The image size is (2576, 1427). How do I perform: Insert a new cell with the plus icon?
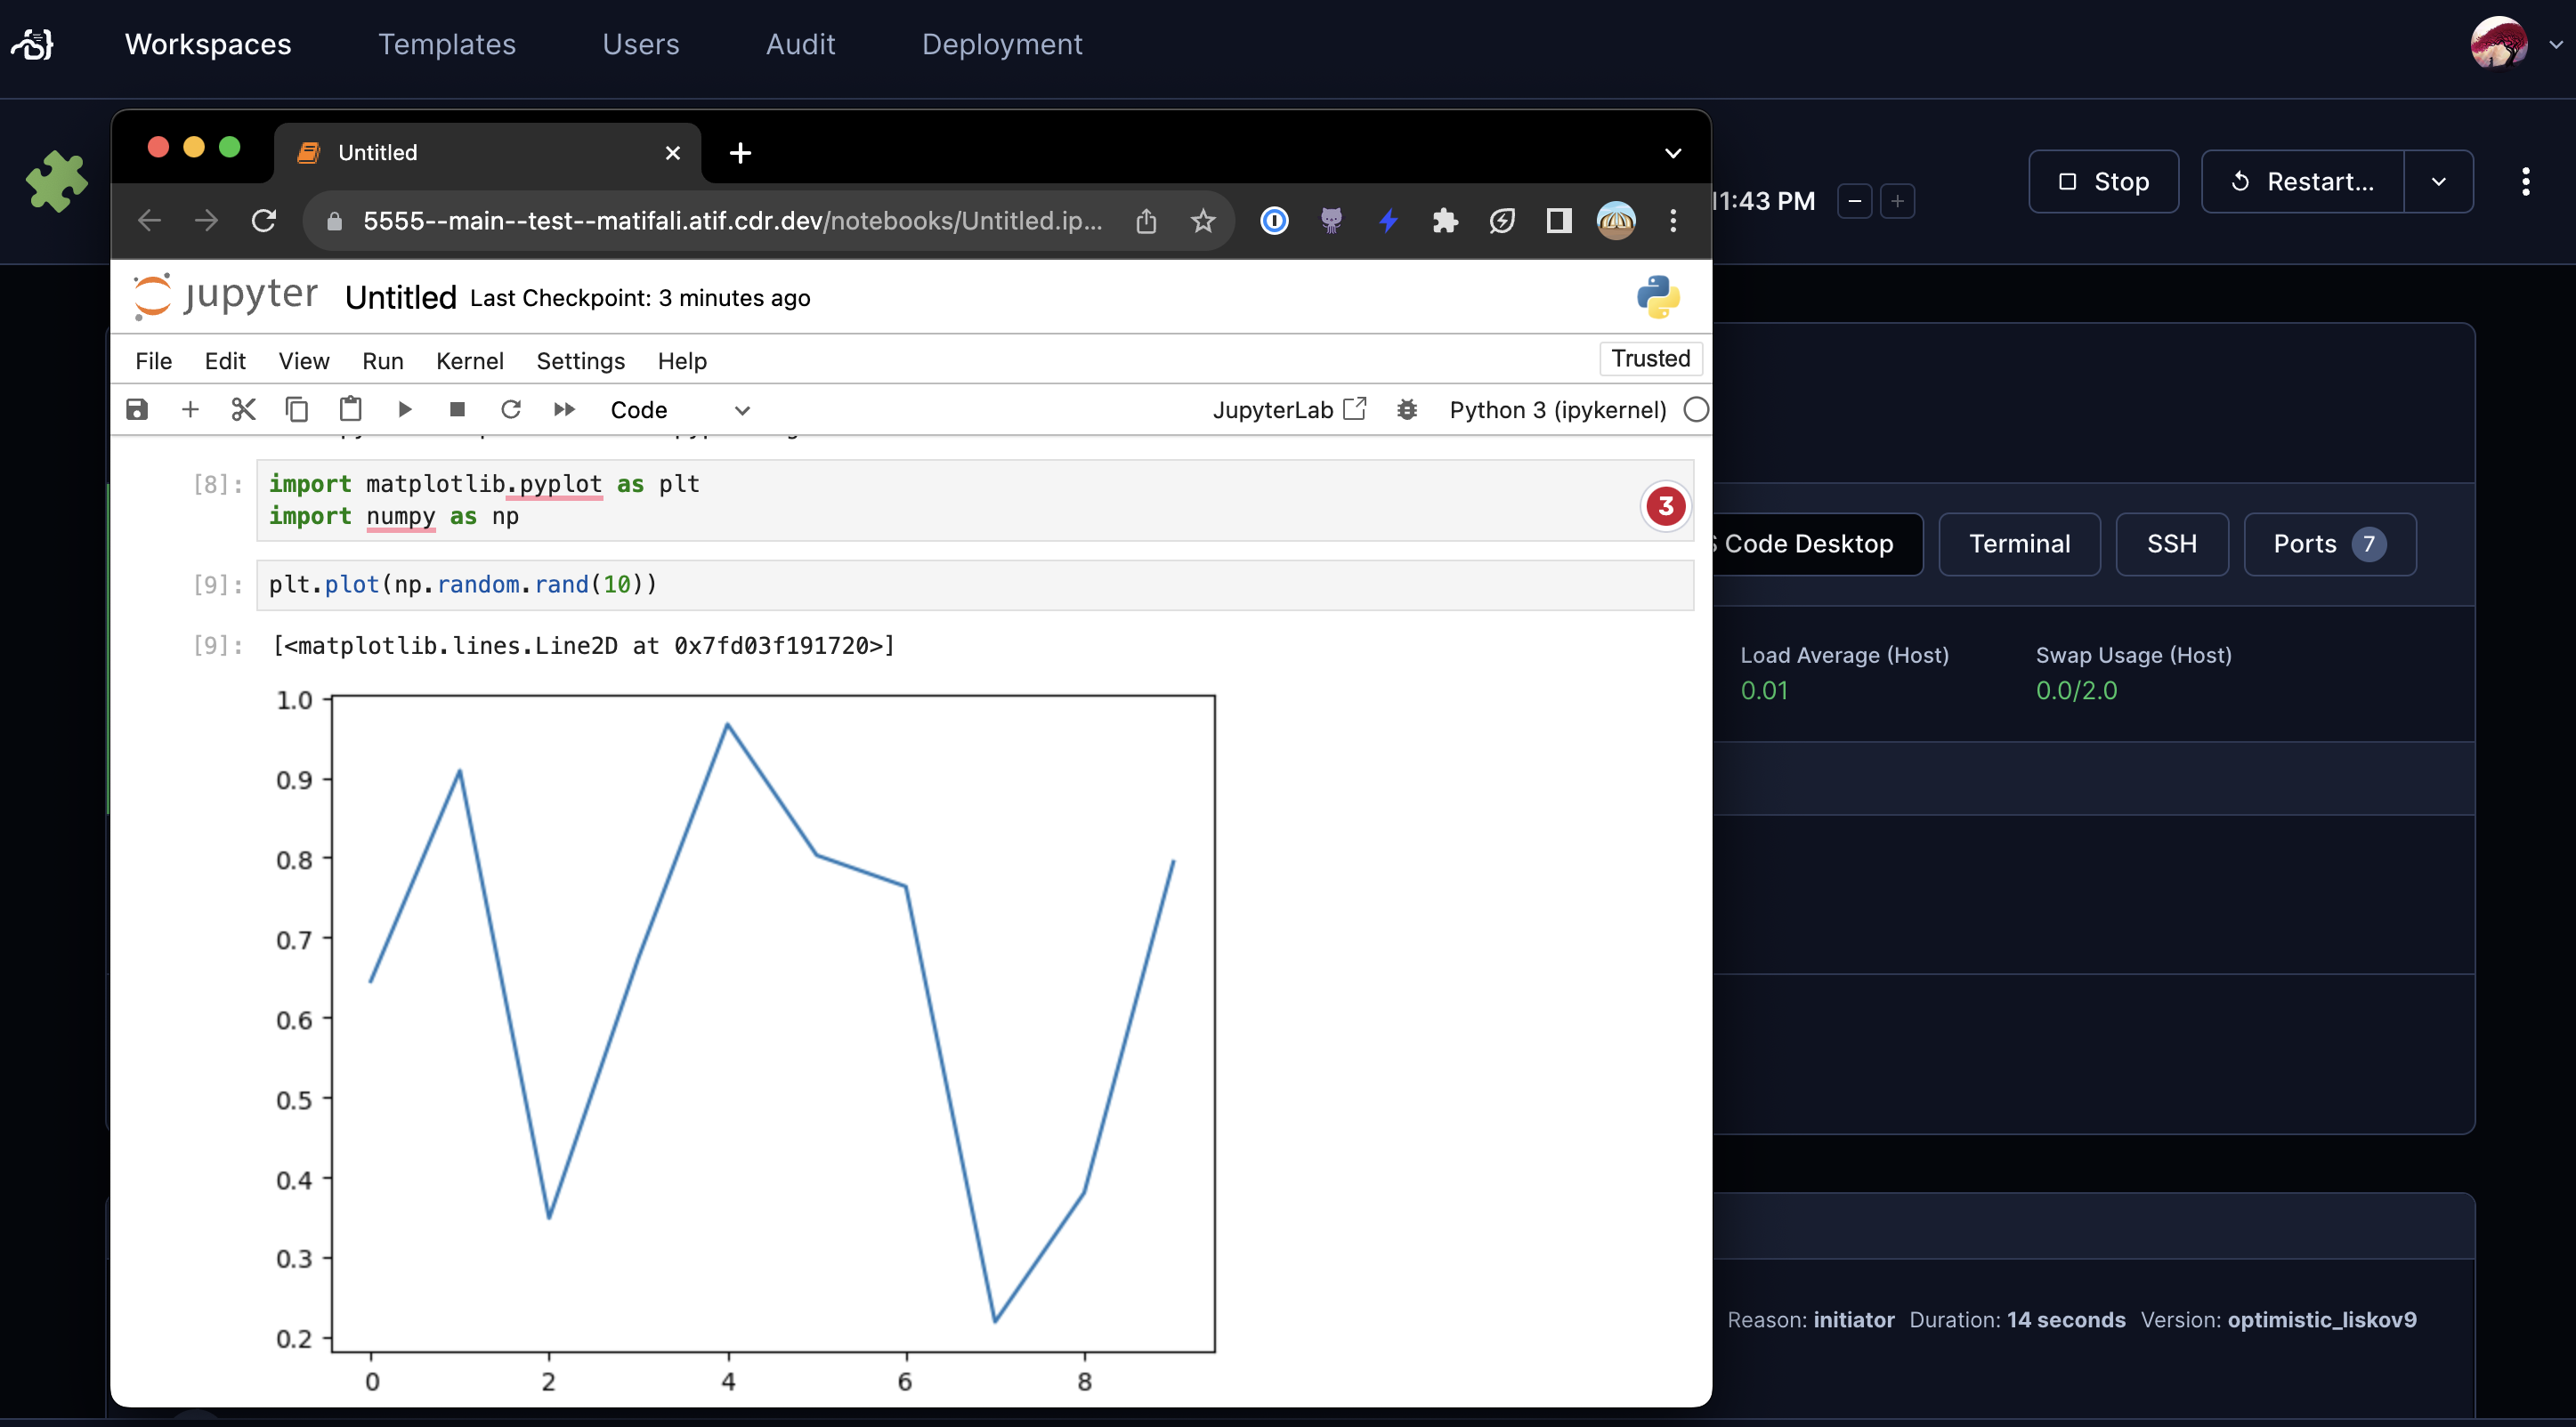pos(190,410)
